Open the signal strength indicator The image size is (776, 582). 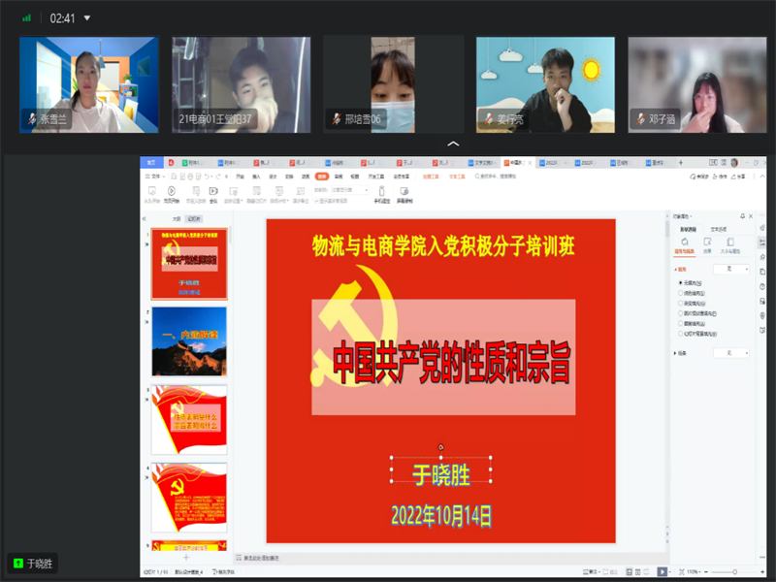(26, 17)
